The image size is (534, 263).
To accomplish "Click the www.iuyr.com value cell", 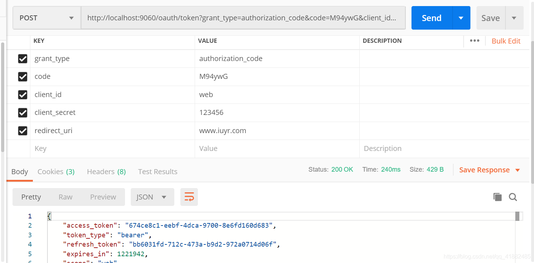I will click(x=277, y=131).
